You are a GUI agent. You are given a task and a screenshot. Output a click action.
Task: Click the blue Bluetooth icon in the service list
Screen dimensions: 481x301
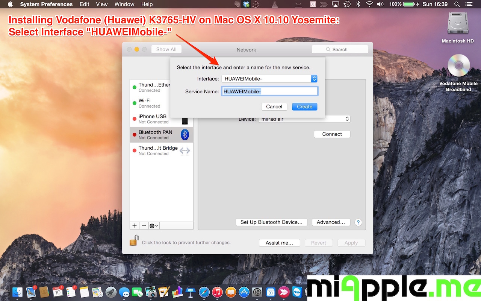(x=185, y=135)
